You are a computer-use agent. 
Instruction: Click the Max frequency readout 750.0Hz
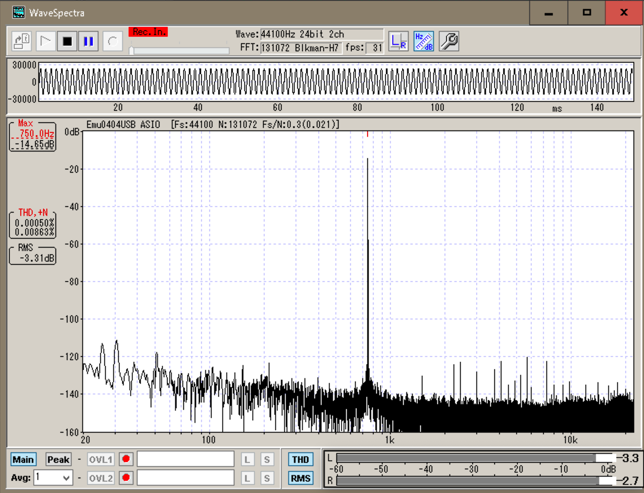37,134
